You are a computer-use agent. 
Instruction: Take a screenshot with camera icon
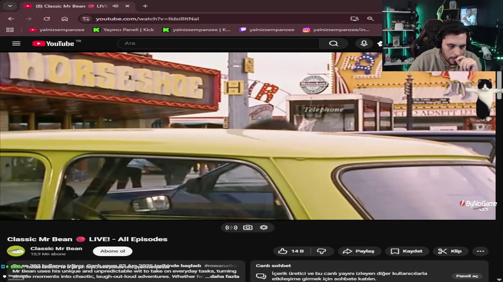pos(248,228)
